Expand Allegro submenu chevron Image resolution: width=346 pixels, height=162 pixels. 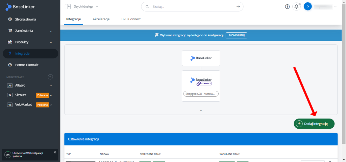(51, 86)
